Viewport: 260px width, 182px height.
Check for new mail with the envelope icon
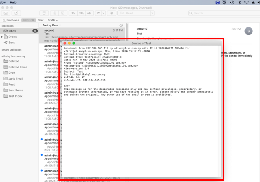point(5,13)
